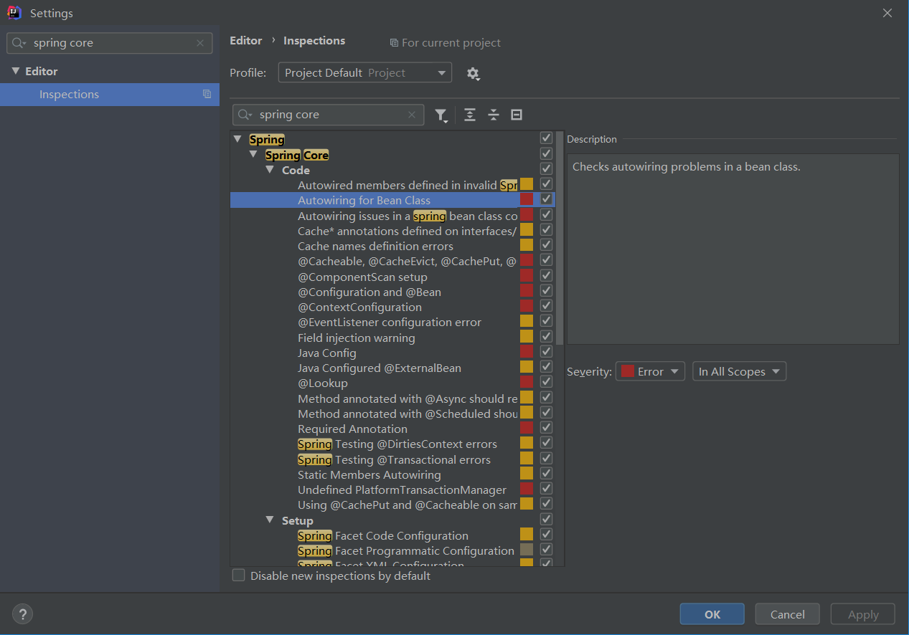Enable Disable new inspections by default
The width and height of the screenshot is (909, 635).
237,575
